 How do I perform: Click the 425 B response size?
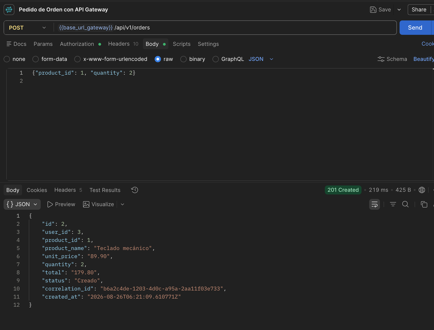[x=403, y=190]
